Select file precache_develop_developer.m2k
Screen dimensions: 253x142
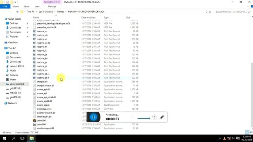click(x=53, y=24)
